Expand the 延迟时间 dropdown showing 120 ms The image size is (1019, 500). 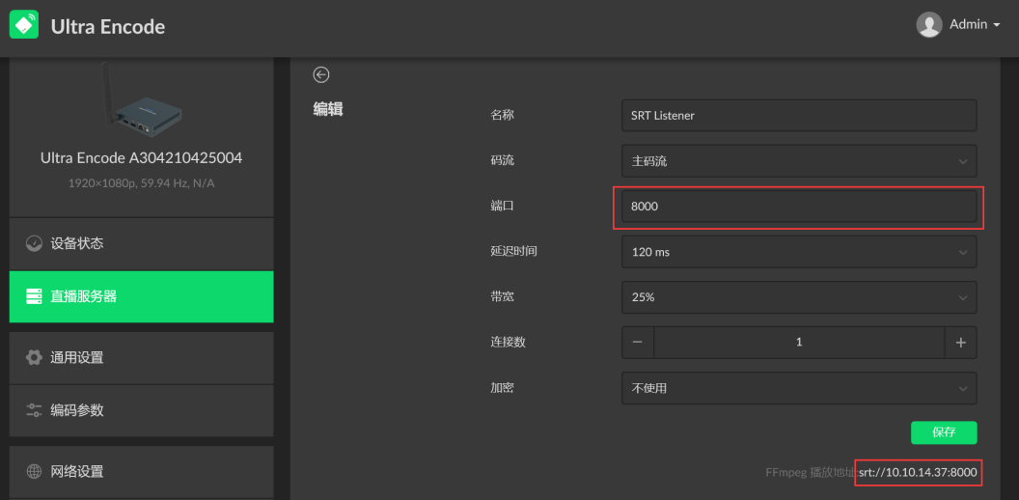click(799, 252)
